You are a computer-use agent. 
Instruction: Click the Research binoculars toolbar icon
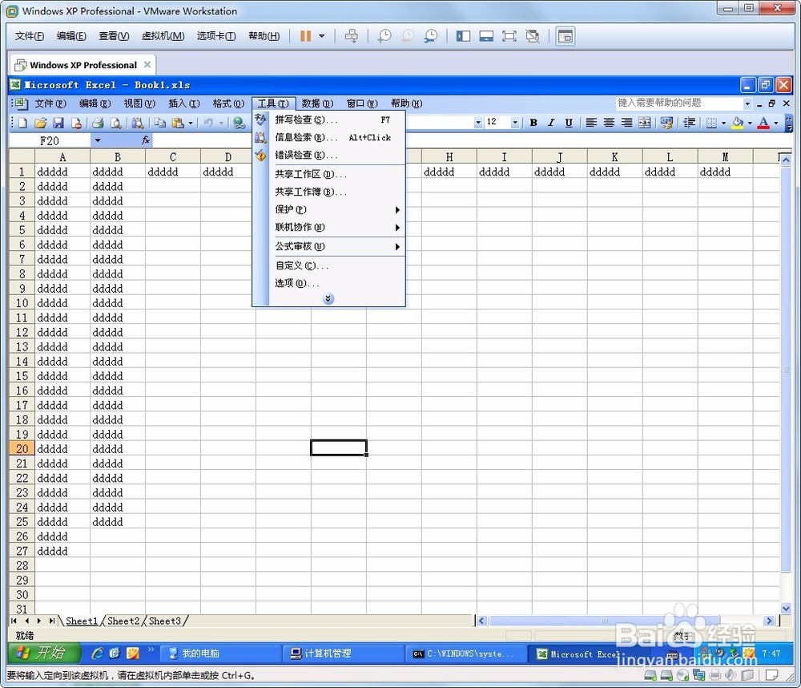138,123
